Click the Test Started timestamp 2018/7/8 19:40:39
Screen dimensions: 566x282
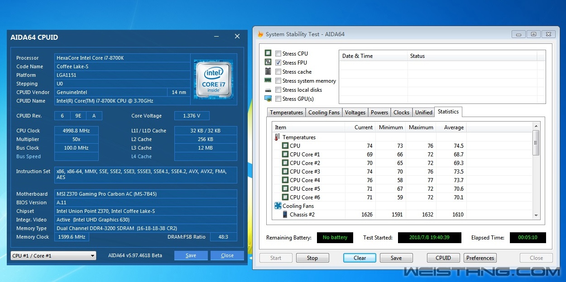[429, 237]
